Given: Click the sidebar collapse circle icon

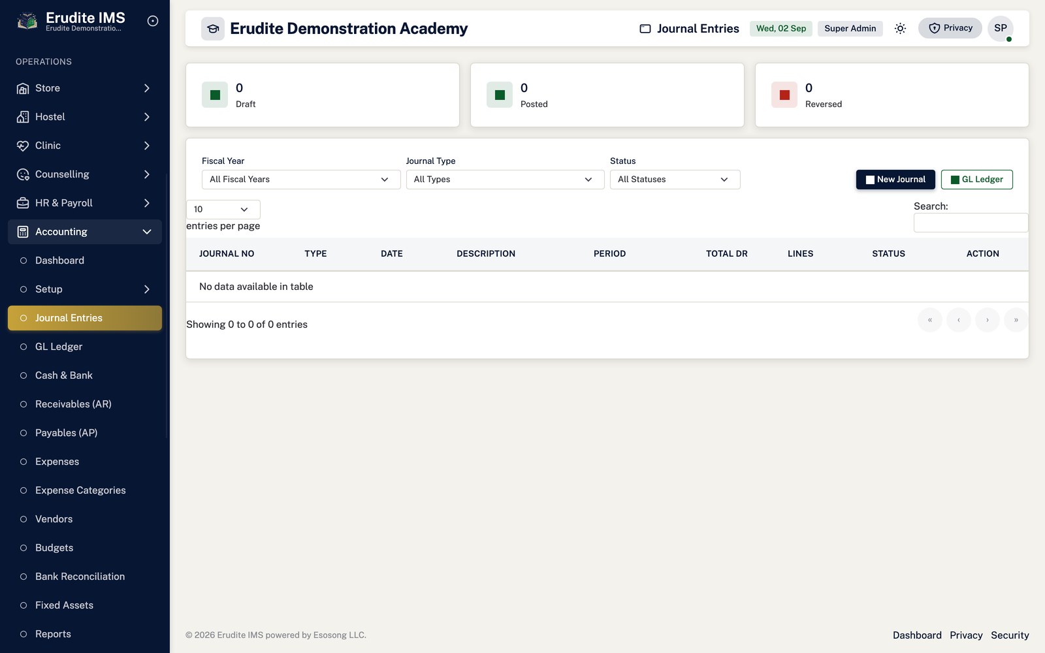Looking at the screenshot, I should (153, 21).
